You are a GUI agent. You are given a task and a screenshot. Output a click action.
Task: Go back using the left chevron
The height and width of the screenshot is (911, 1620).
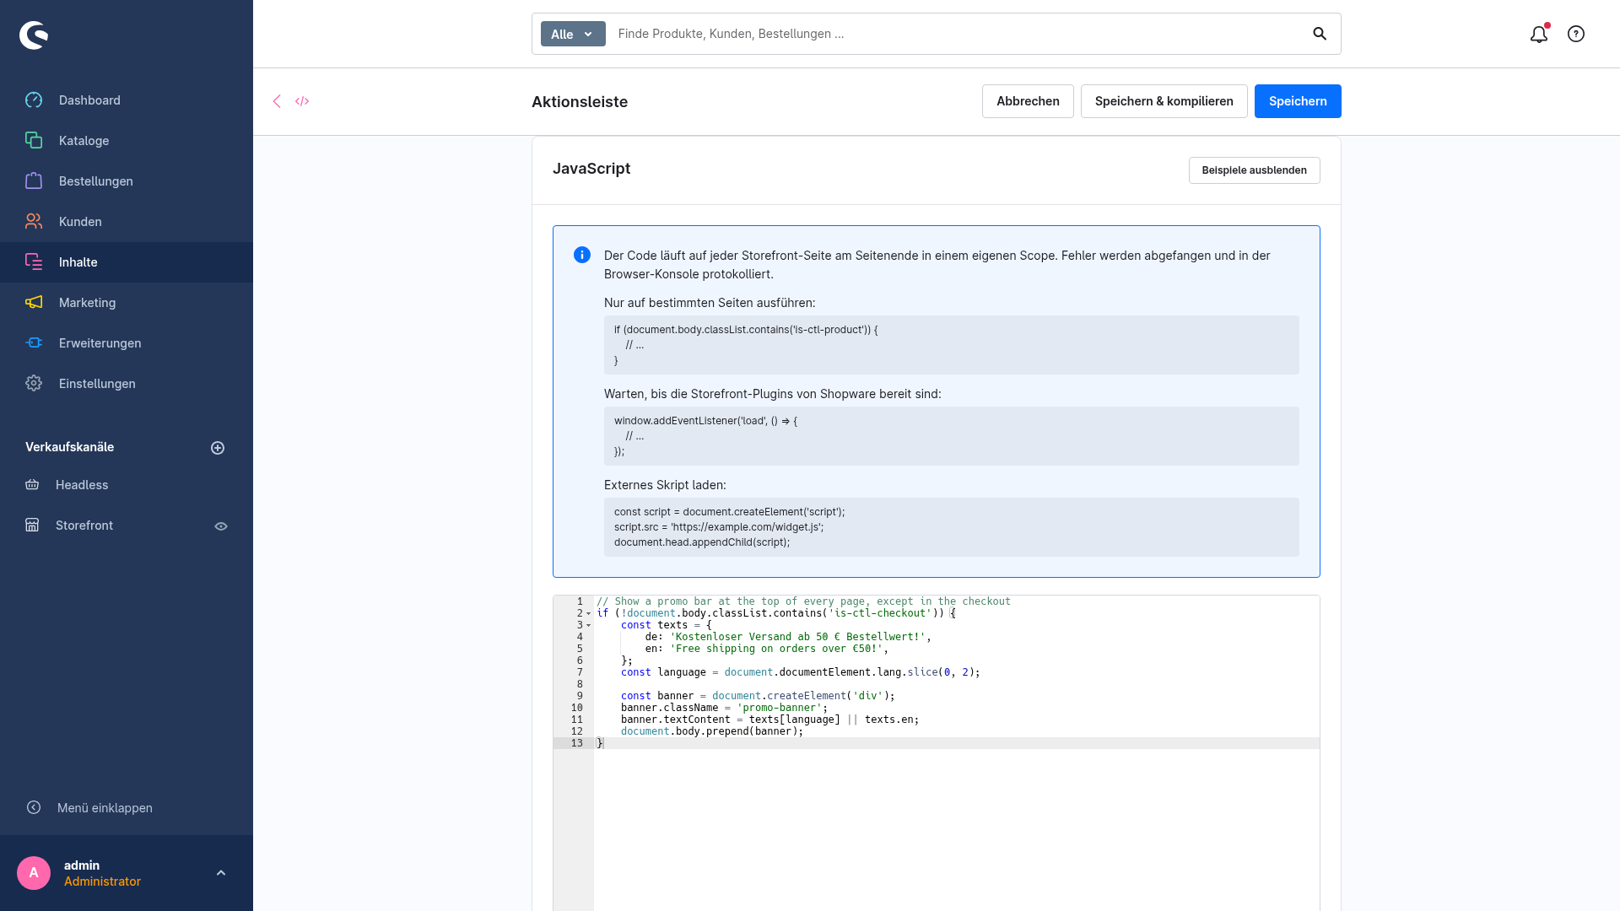point(277,101)
